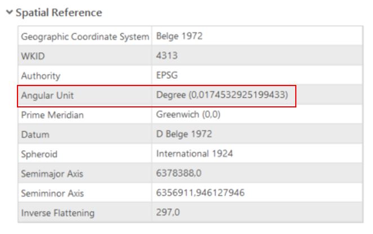Click the Inverse Flattening value 297,0

click(x=167, y=213)
